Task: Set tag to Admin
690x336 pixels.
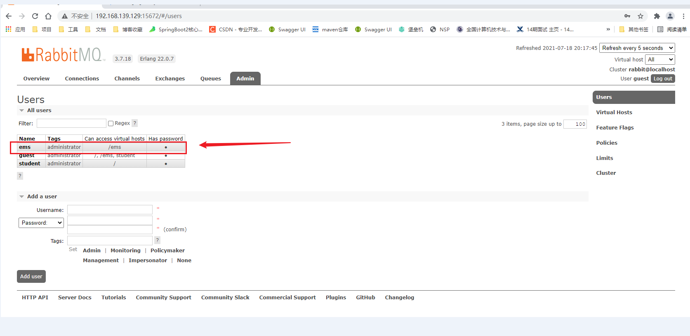Action: click(x=92, y=250)
